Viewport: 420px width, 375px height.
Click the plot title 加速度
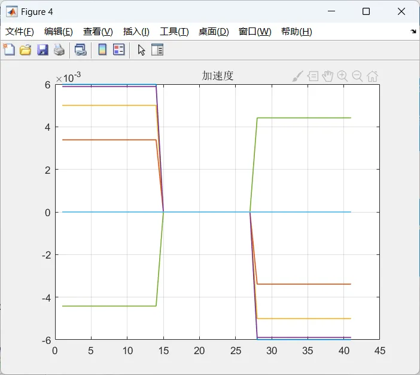pos(218,76)
